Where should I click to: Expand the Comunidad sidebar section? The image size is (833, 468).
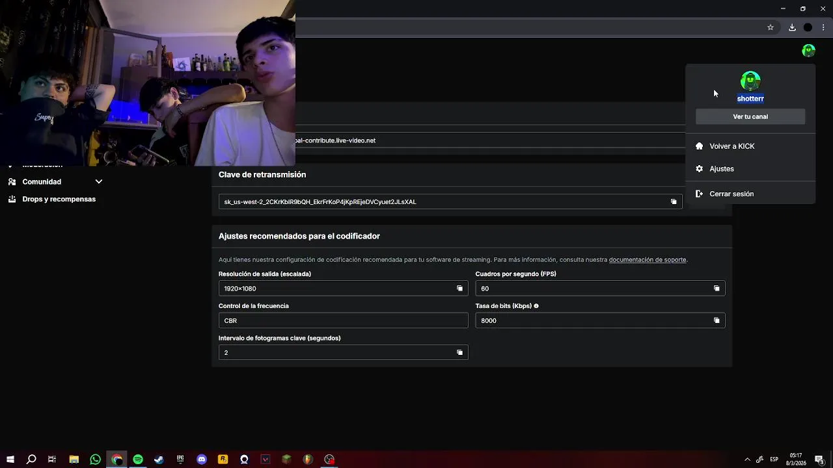99,182
